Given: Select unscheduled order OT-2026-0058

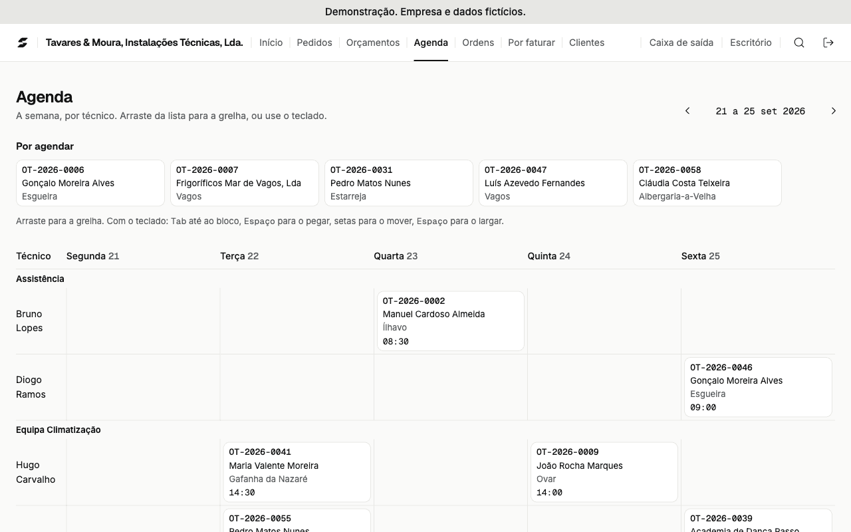Looking at the screenshot, I should click(x=707, y=183).
